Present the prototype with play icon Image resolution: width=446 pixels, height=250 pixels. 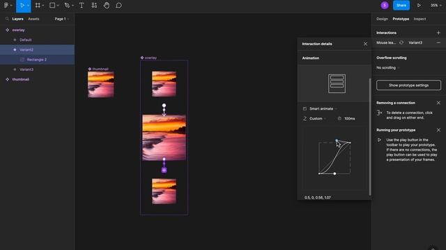[419, 6]
